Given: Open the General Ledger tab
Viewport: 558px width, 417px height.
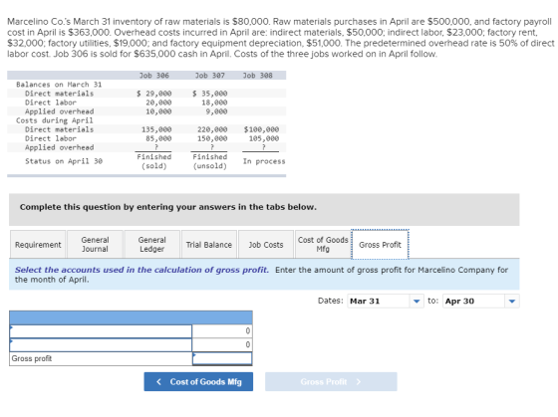Looking at the screenshot, I should click(151, 245).
